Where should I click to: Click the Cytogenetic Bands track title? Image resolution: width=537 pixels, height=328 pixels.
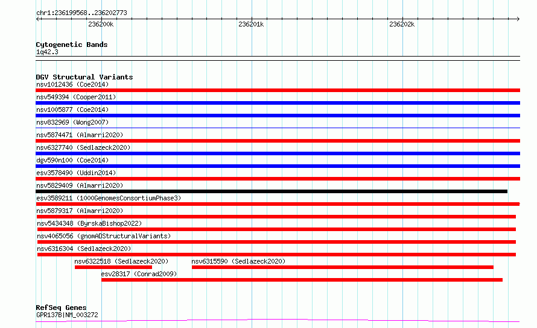tap(72, 45)
